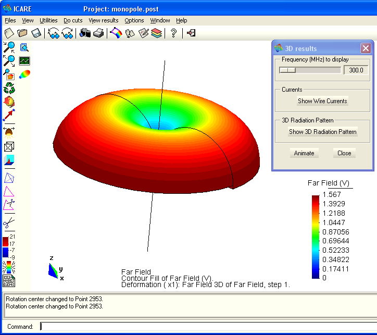Click the rotate trackball sphere icon

[x=9, y=102]
